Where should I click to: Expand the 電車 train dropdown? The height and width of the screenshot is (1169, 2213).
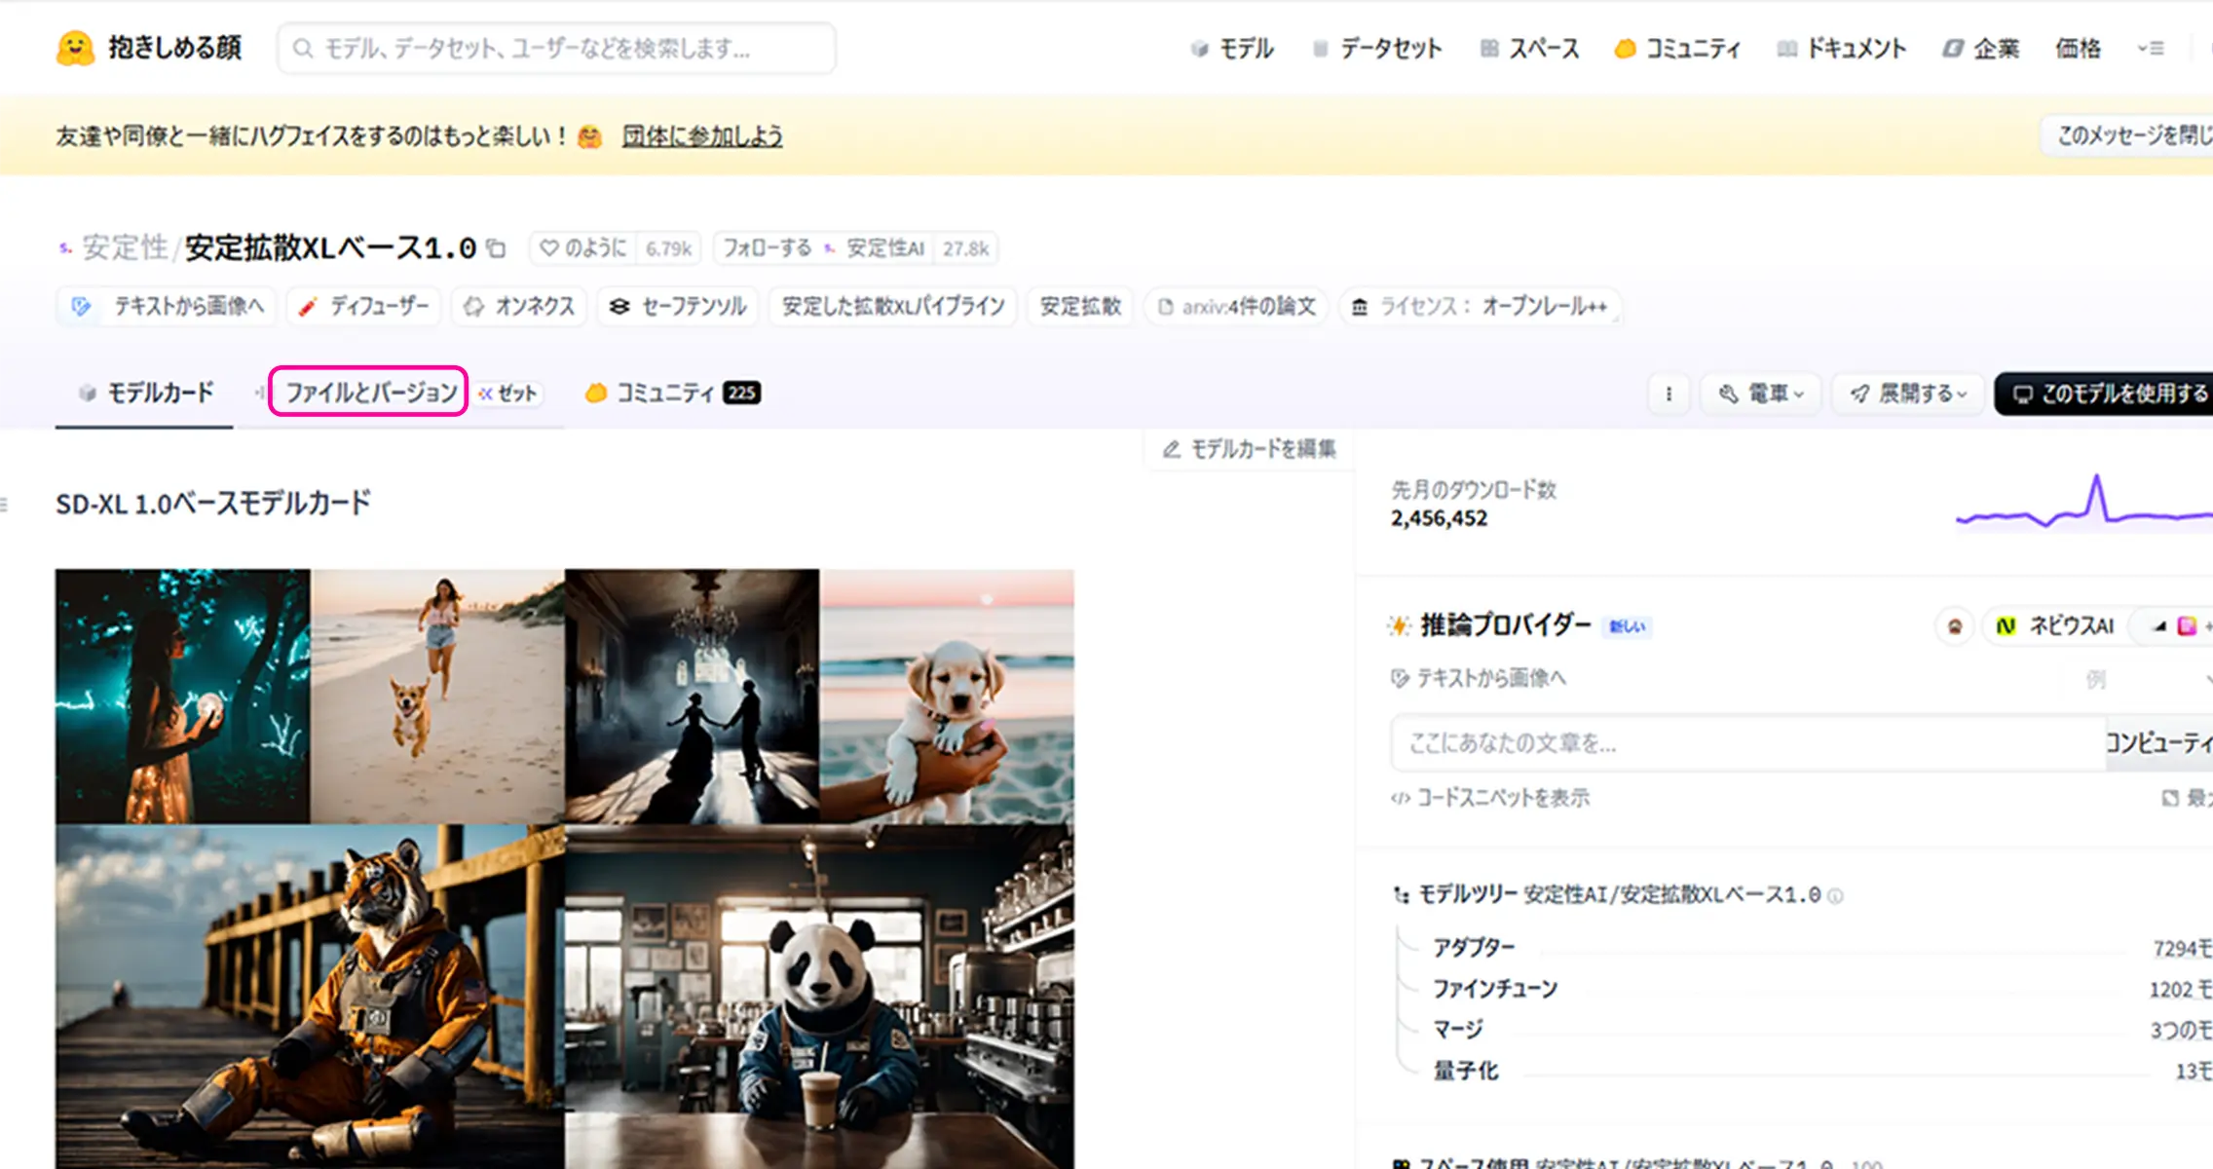(1761, 394)
